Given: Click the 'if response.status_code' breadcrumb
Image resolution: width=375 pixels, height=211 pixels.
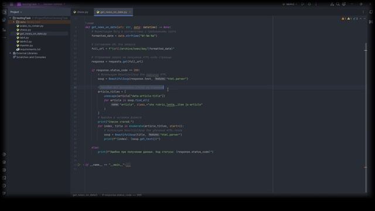Looking at the screenshot, I should 122,195.
